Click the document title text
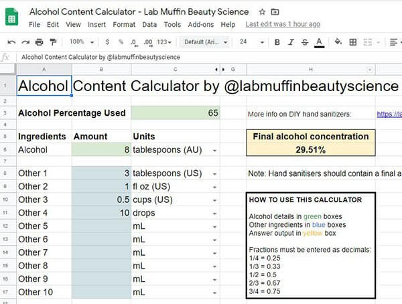The image size is (402, 304). (139, 12)
